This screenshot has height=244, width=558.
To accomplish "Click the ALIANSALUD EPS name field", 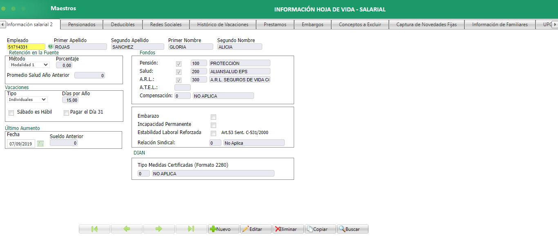I will pos(240,72).
